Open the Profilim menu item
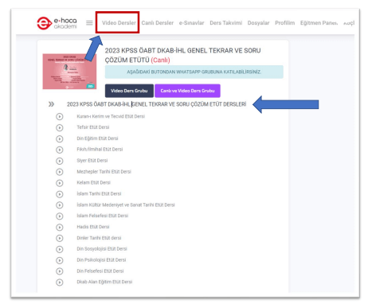The width and height of the screenshot is (372, 304). point(285,23)
